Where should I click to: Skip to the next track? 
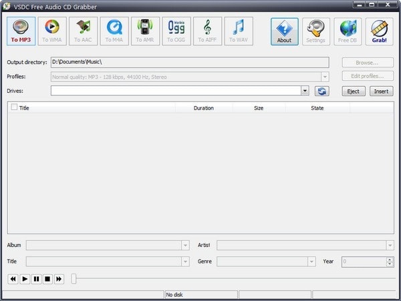click(x=59, y=279)
